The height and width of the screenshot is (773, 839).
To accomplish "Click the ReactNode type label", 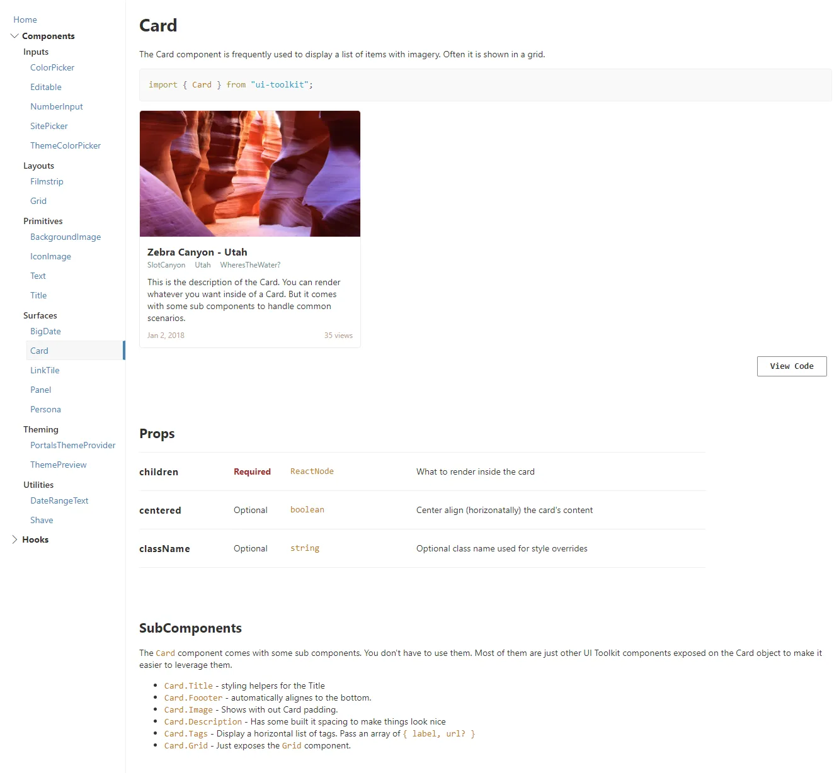I will pyautogui.click(x=312, y=471).
